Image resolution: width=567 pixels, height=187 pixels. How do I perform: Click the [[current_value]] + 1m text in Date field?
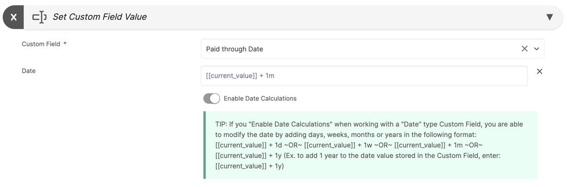pos(240,76)
